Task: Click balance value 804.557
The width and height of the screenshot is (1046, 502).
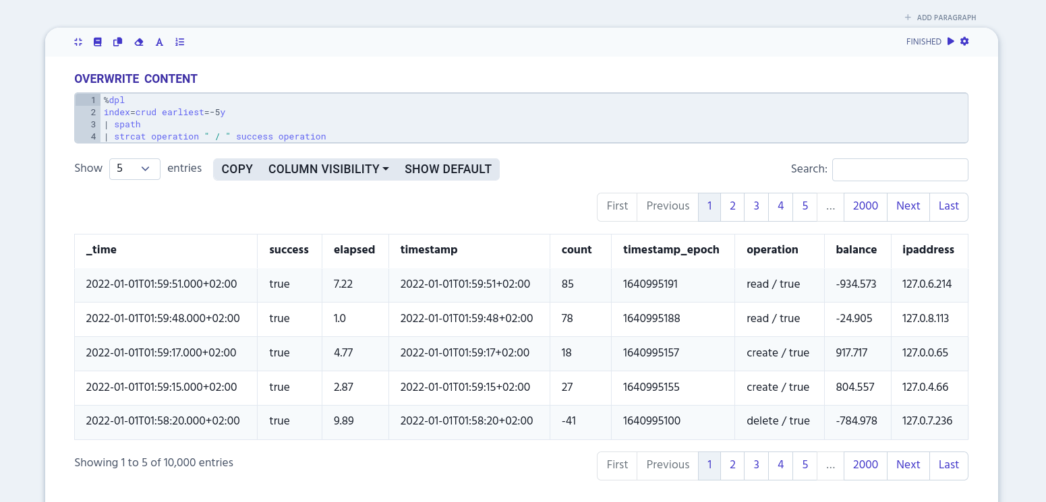Action: (855, 387)
